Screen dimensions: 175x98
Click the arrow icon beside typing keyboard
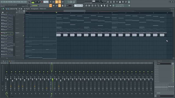pos(54,5)
